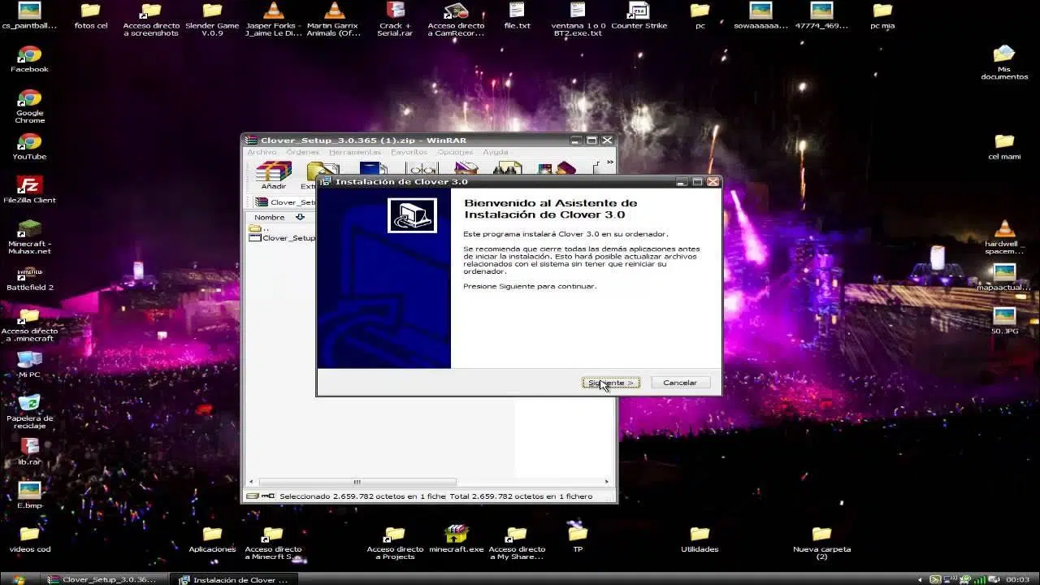Image resolution: width=1040 pixels, height=585 pixels.
Task: Expand the WinRAR toolbar overflow chevron
Action: tap(610, 162)
